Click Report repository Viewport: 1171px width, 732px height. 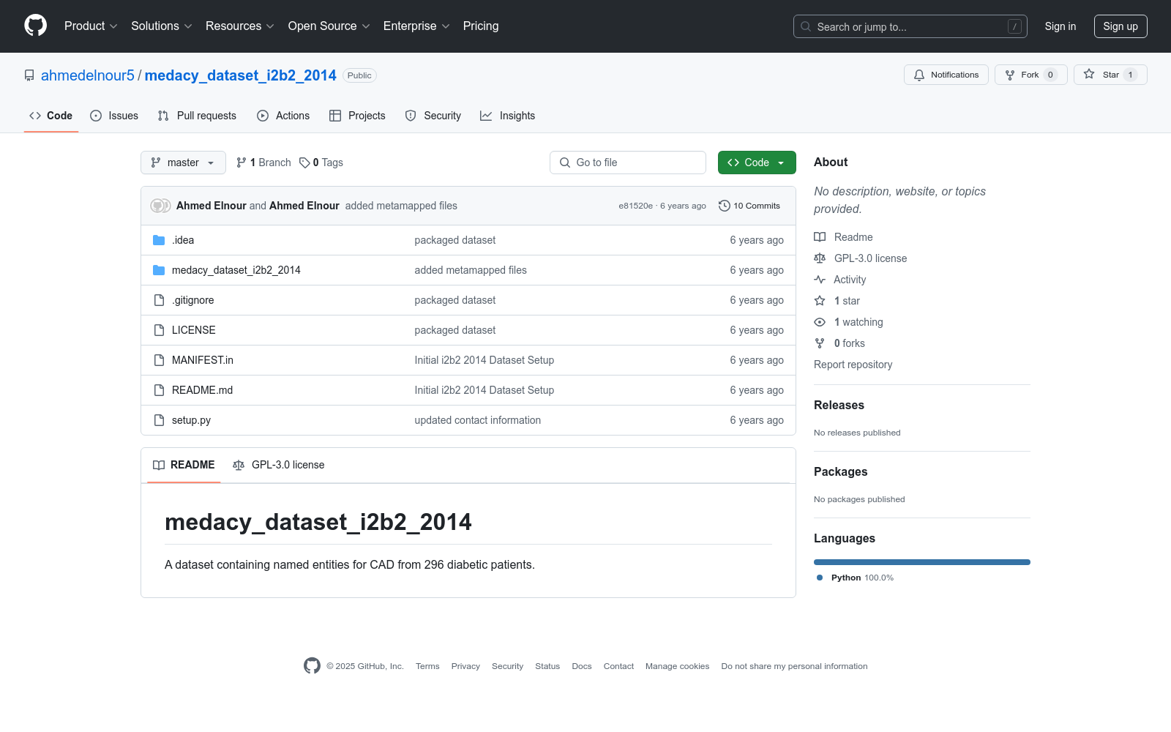[x=853, y=365]
